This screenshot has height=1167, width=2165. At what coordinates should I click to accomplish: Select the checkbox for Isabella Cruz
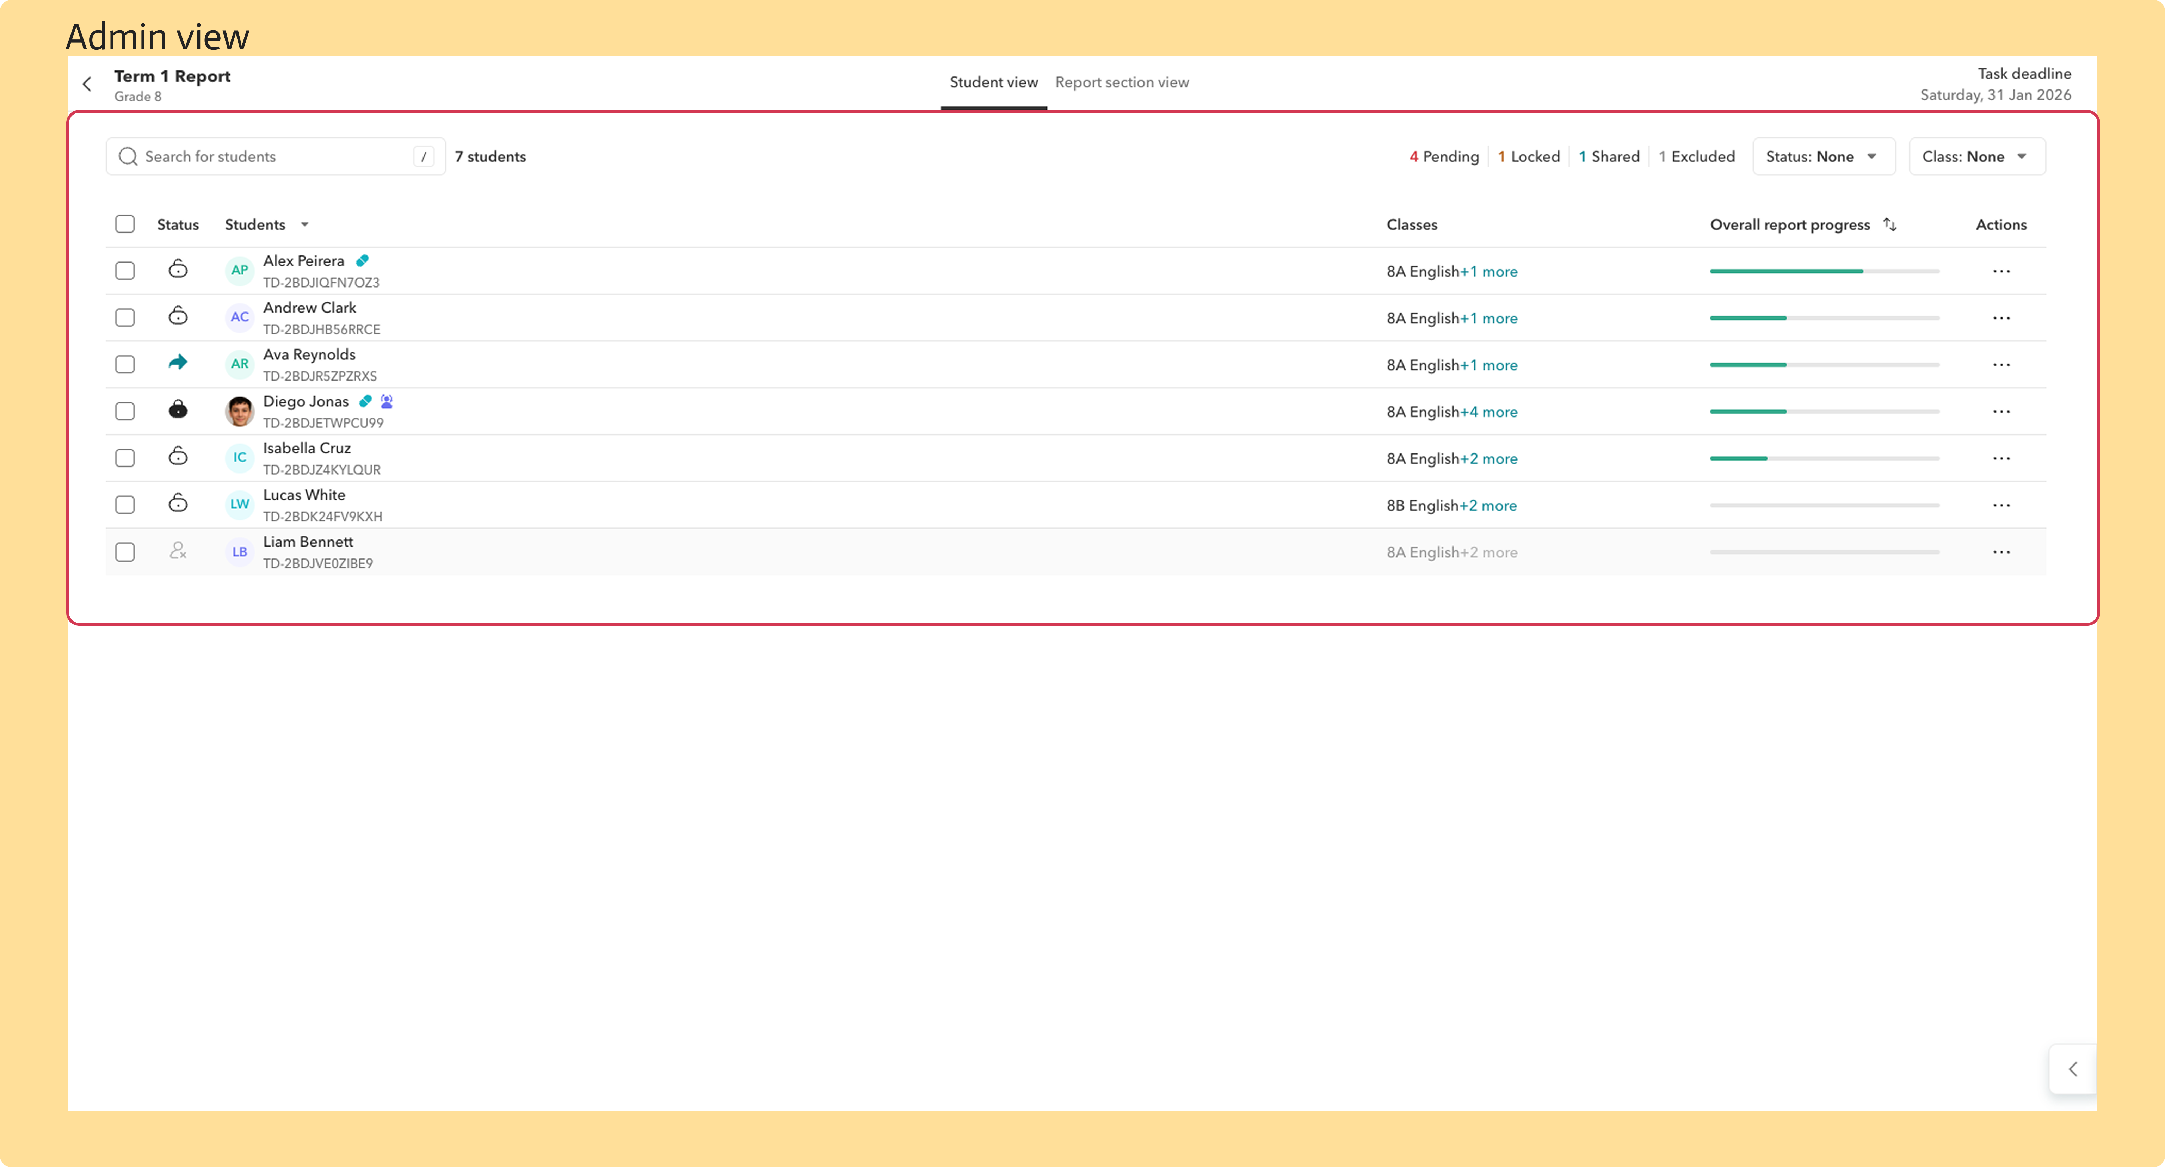click(x=125, y=458)
